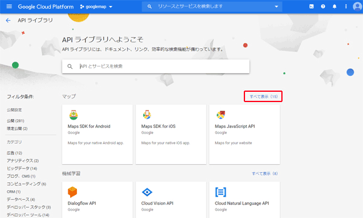Open the hamburger navigation menu
Image resolution: width=363 pixels, height=218 pixels.
click(x=9, y=7)
